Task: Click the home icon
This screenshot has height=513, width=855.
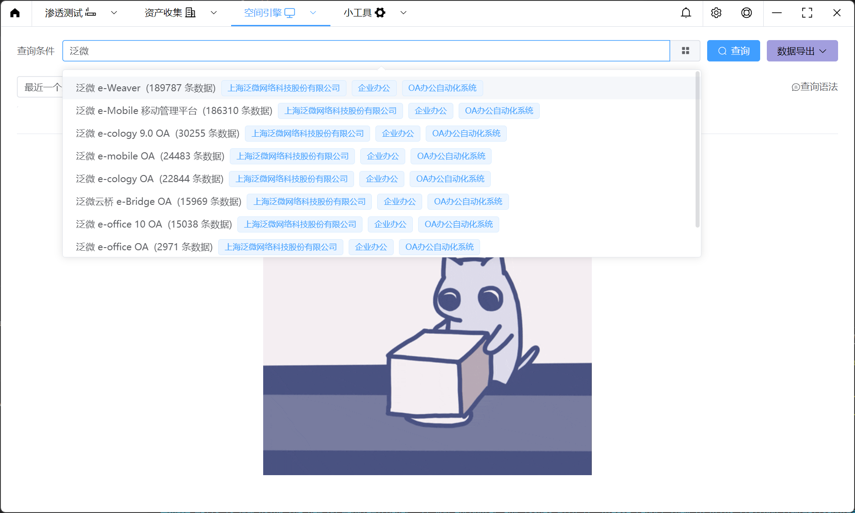Action: (x=15, y=13)
